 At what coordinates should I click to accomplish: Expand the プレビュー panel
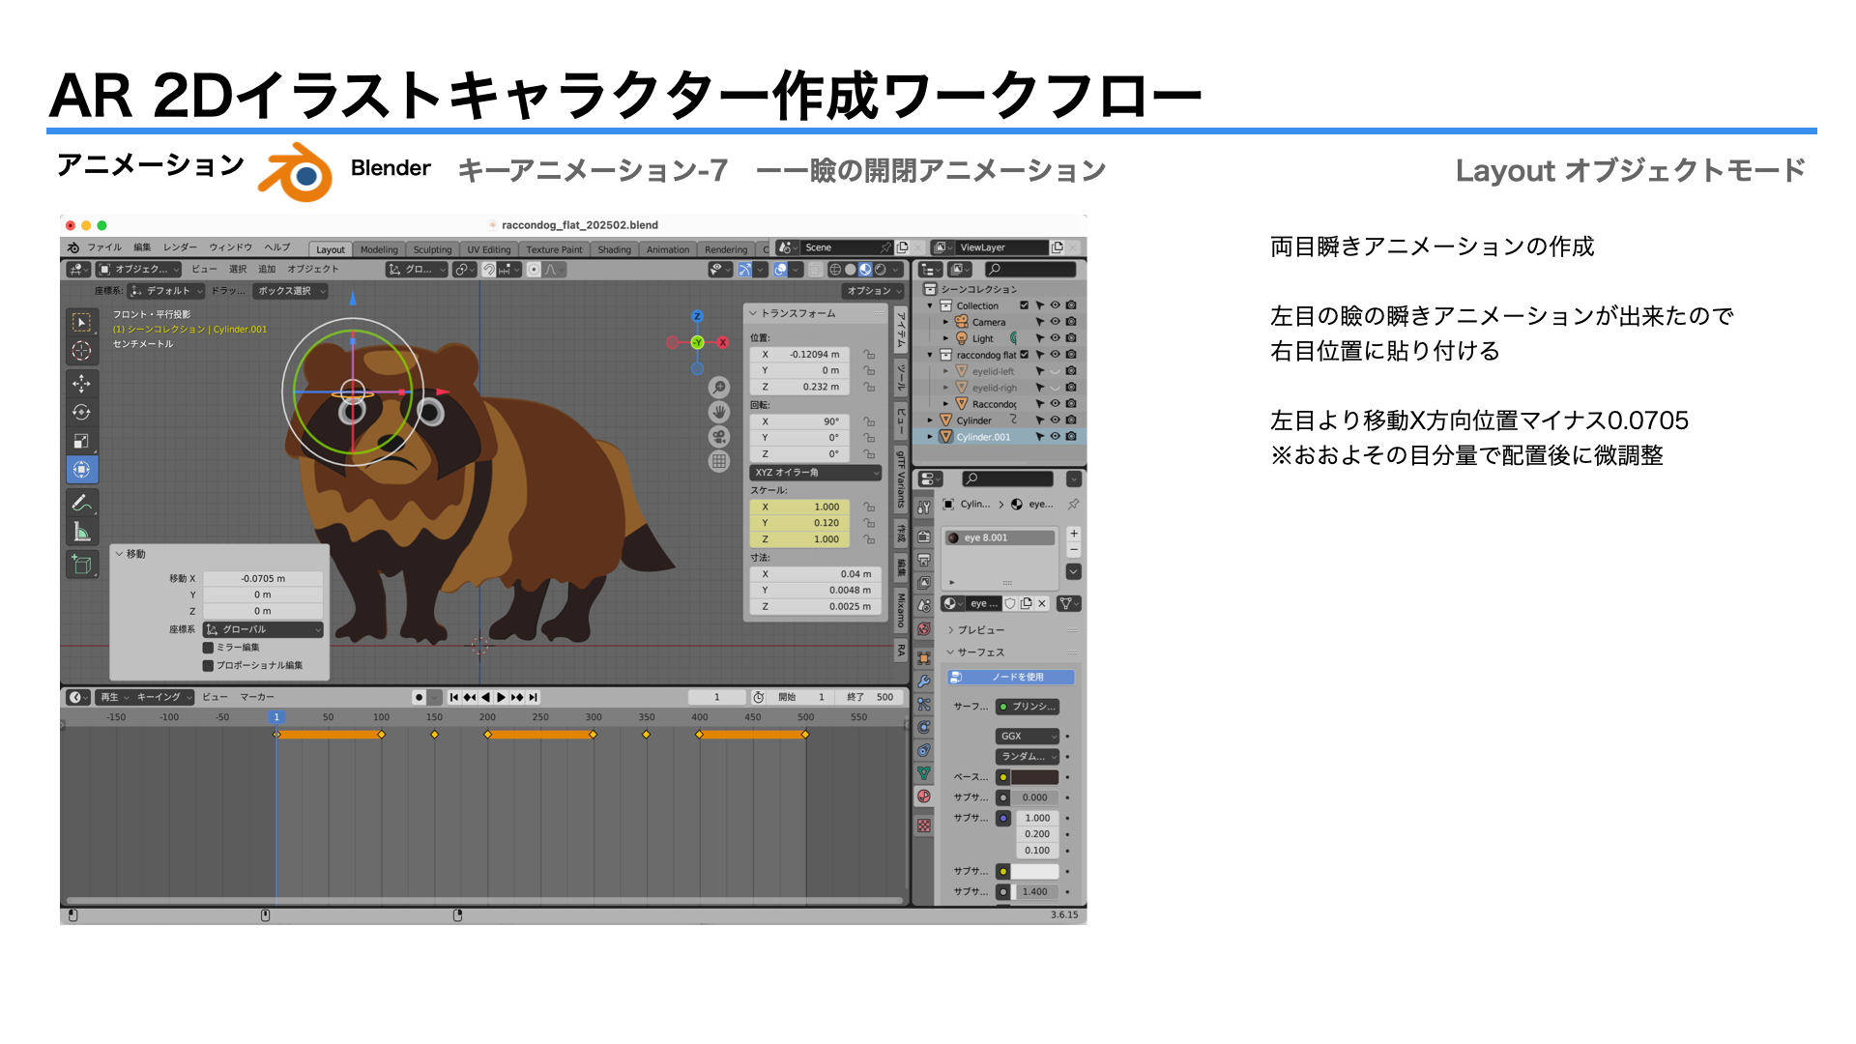981,630
